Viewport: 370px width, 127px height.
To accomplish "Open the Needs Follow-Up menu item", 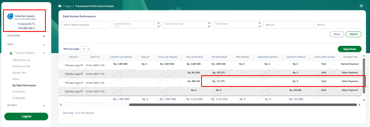I will point(21,60).
